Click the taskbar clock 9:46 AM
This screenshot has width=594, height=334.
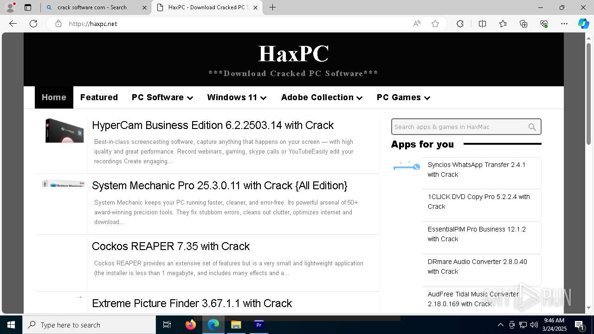554,325
